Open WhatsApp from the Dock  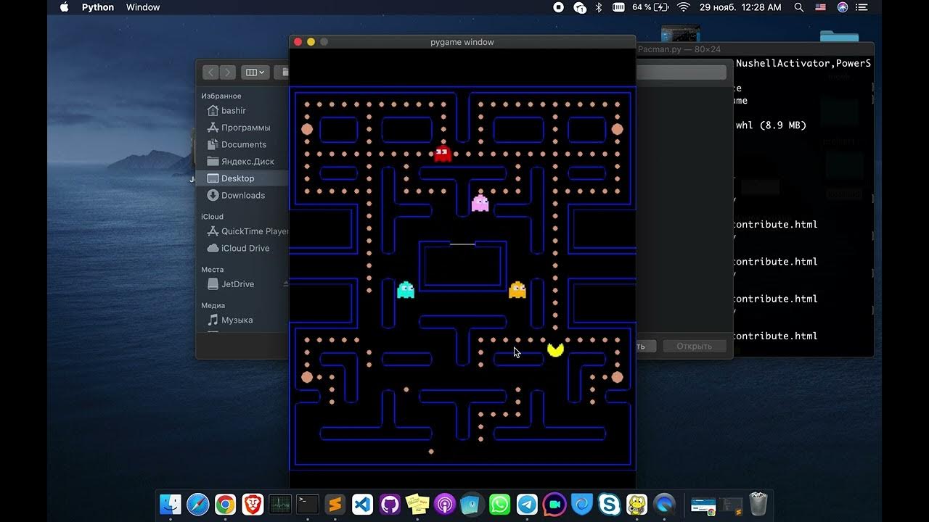tap(499, 504)
